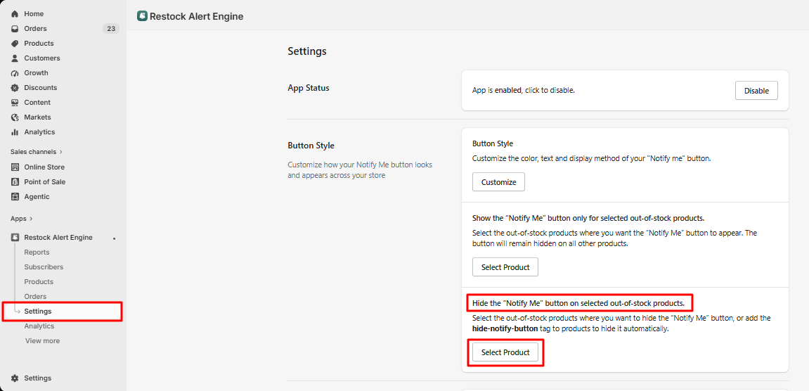Click the Agentic icon
This screenshot has width=809, height=391.
(x=15, y=197)
